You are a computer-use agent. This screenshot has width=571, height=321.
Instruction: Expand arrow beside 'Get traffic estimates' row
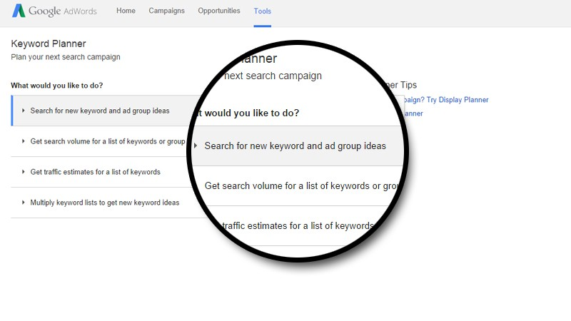point(24,172)
